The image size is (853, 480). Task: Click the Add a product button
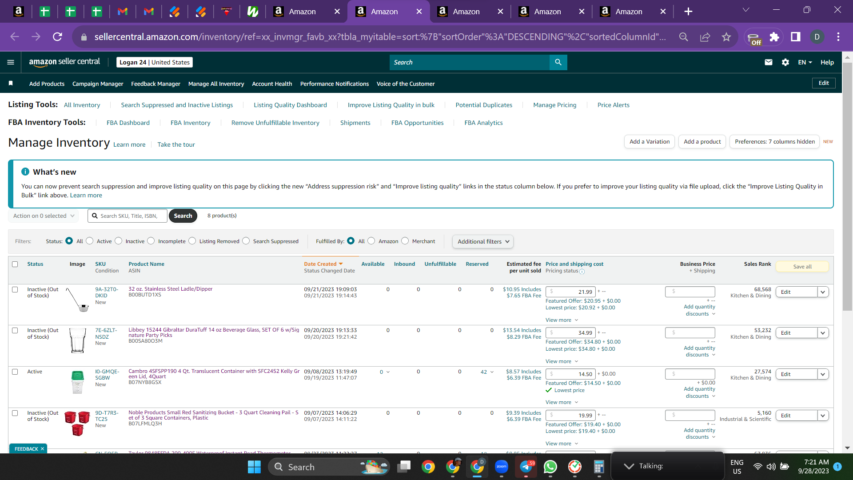pyautogui.click(x=702, y=142)
